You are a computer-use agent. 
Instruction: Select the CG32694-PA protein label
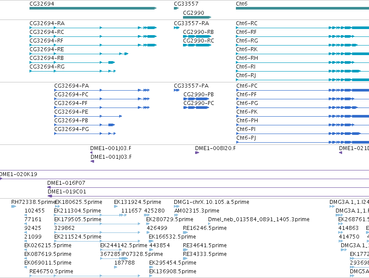tap(72, 86)
